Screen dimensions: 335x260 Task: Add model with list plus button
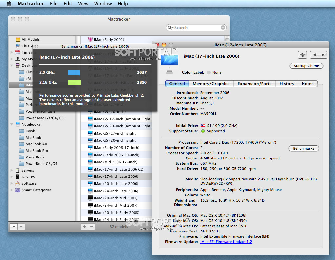coord(85,227)
